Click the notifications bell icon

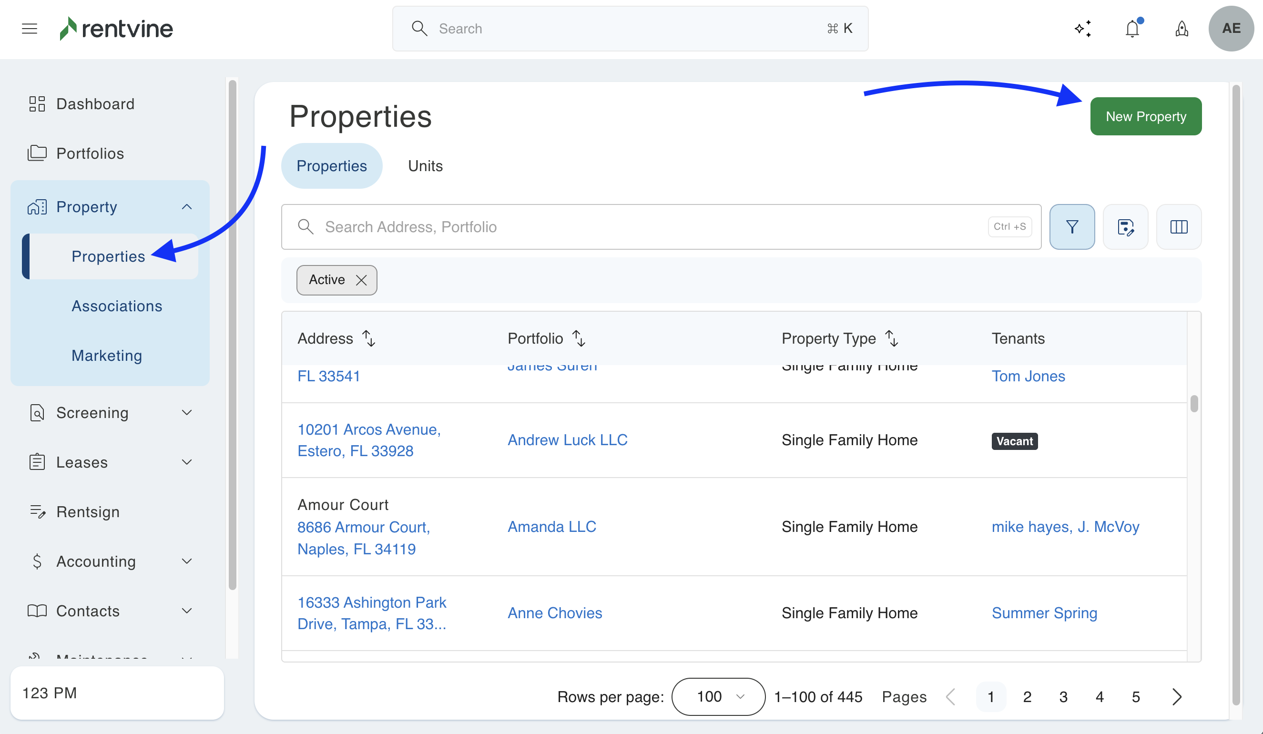tap(1132, 29)
